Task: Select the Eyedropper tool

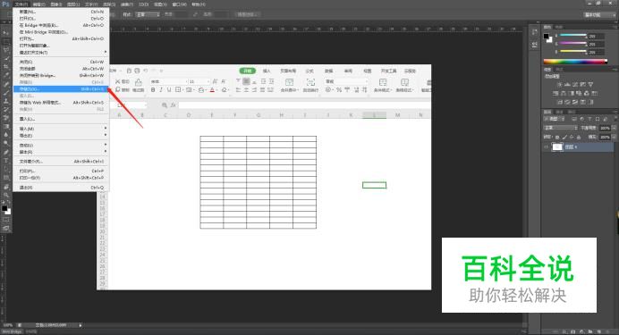Action: 5,75
